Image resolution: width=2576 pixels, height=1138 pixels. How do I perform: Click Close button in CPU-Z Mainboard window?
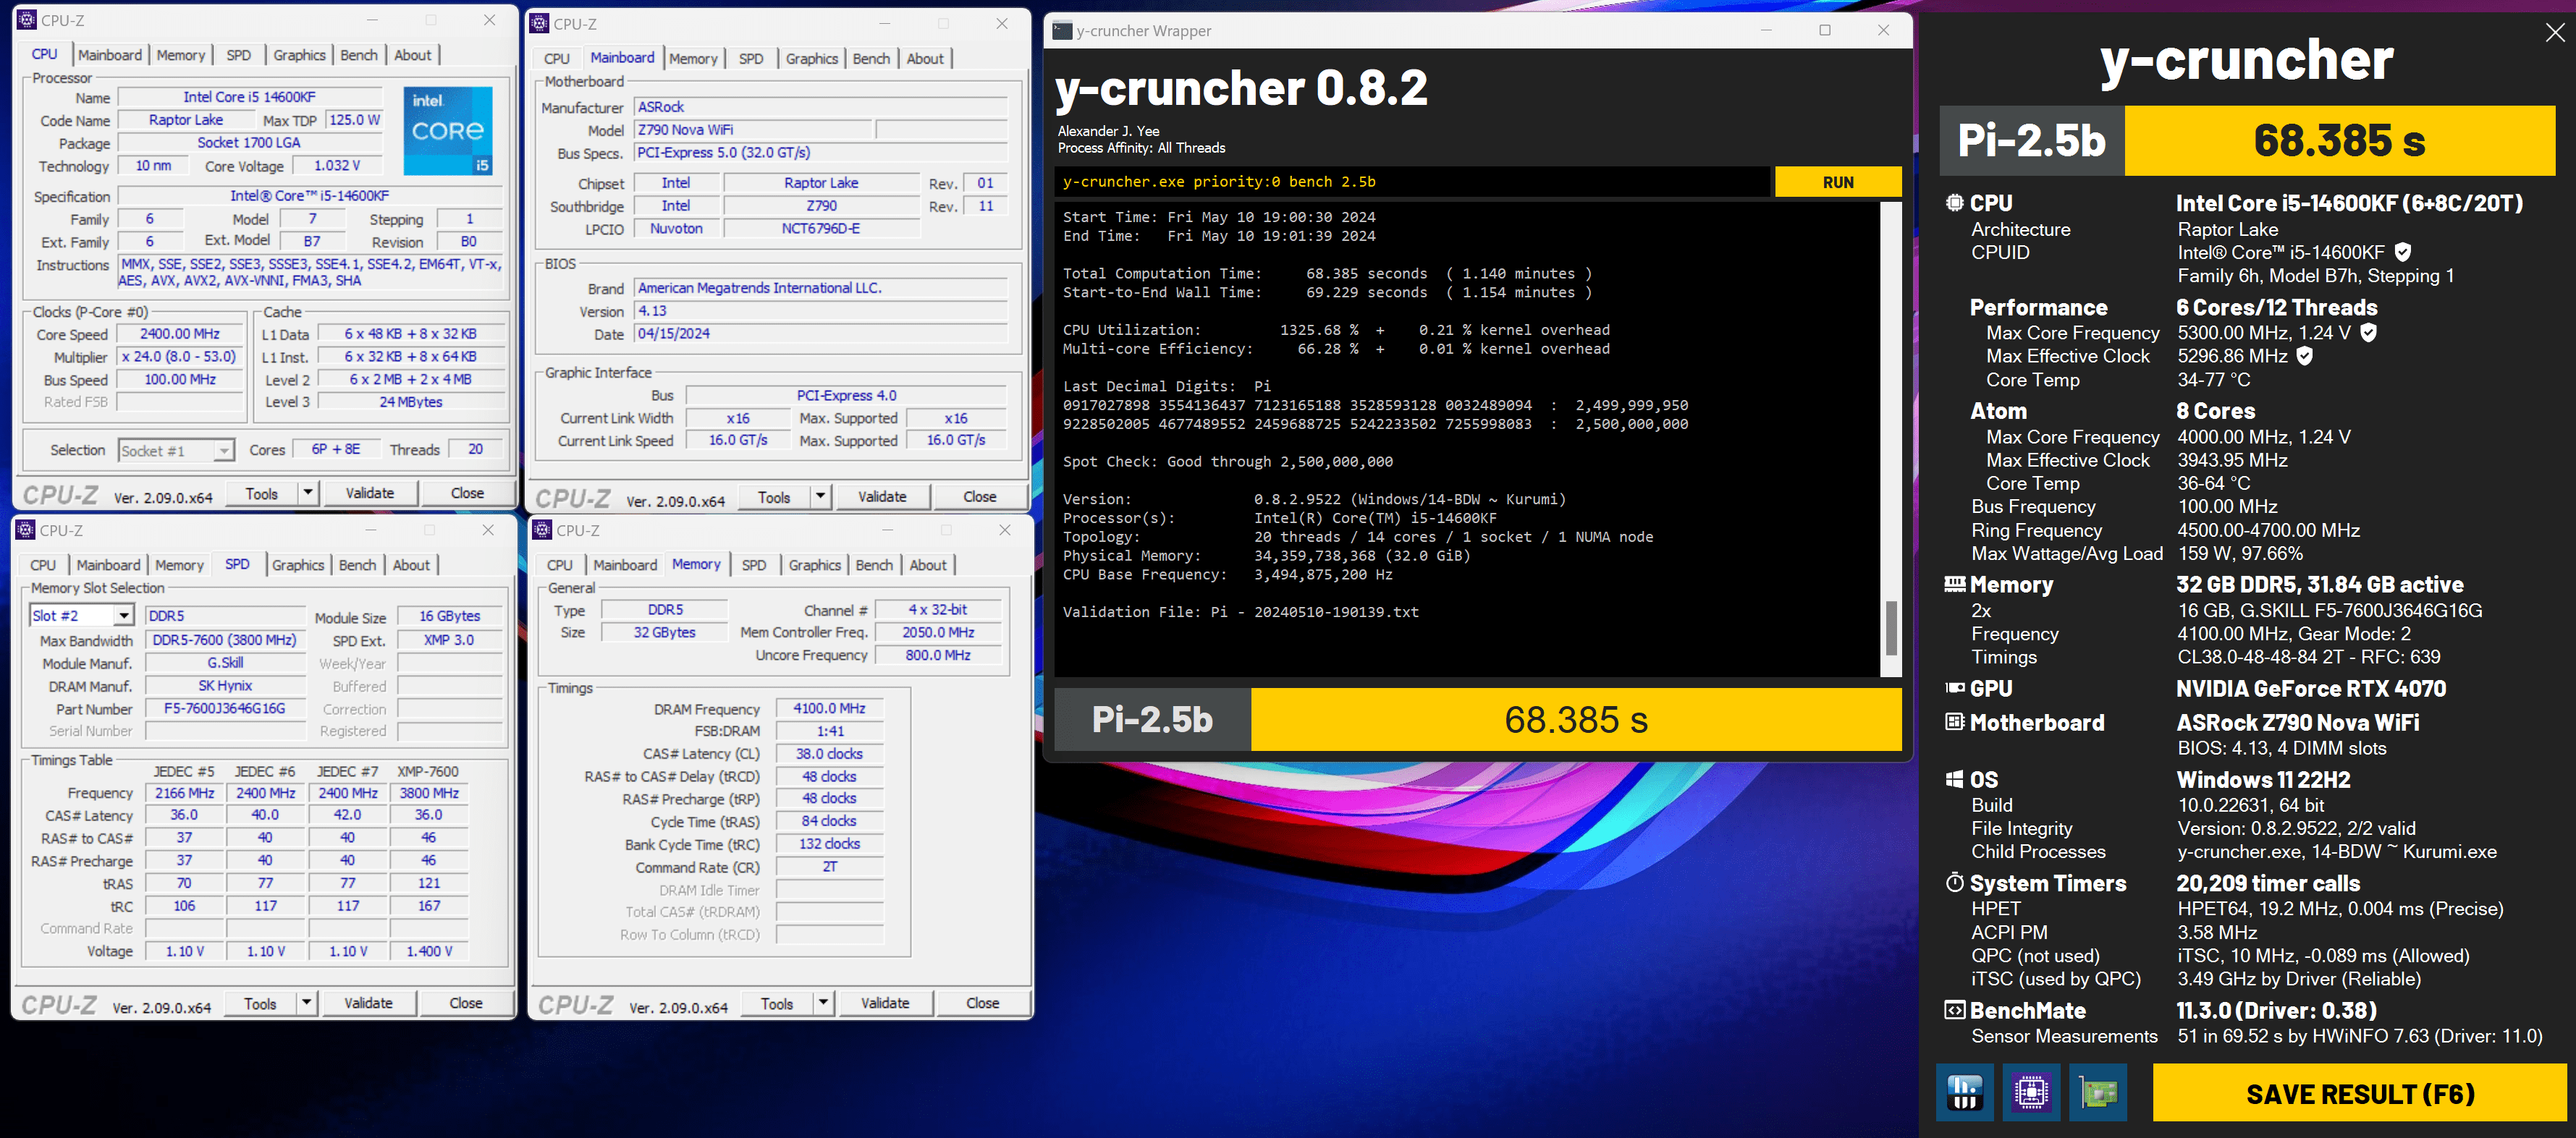tap(979, 496)
